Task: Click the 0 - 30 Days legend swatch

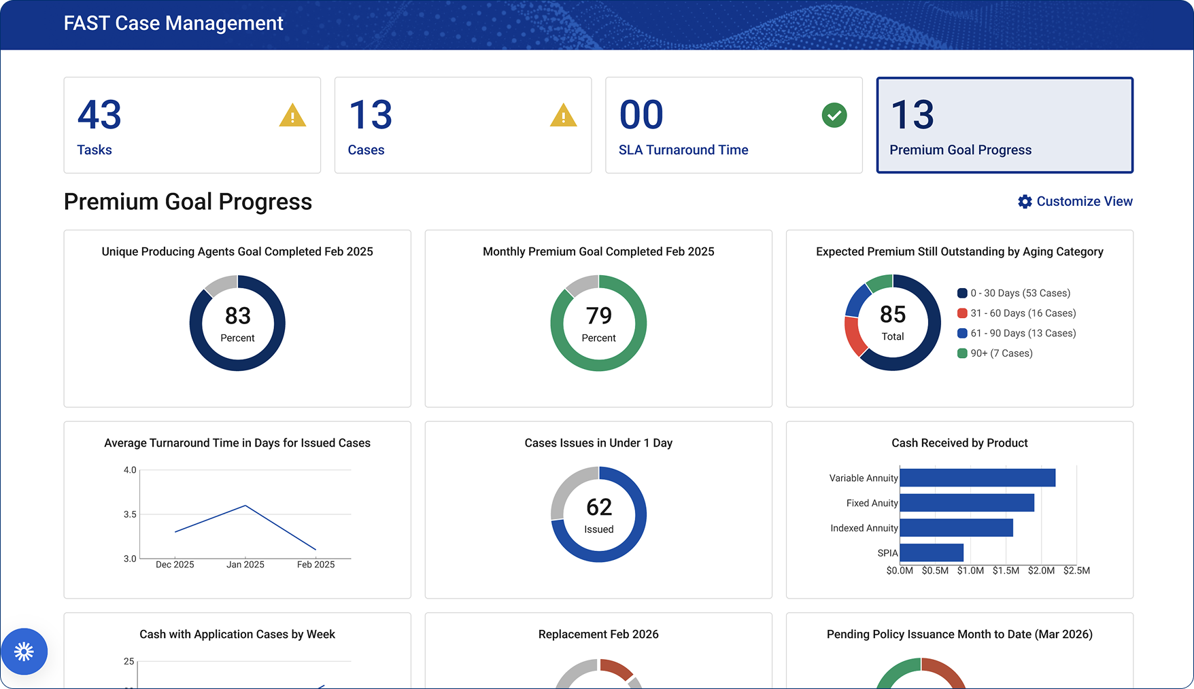Action: tap(962, 294)
